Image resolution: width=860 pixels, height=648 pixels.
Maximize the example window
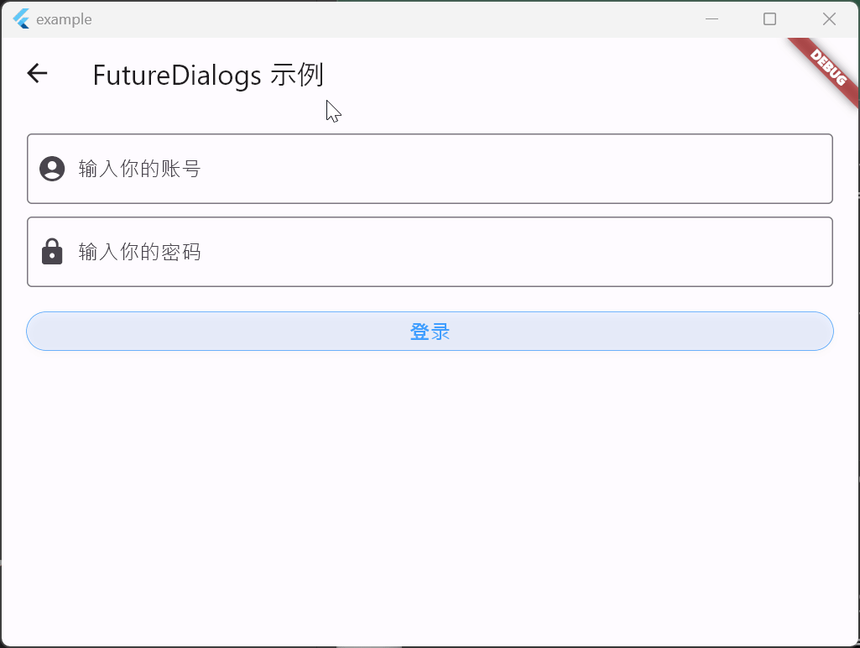point(770,19)
